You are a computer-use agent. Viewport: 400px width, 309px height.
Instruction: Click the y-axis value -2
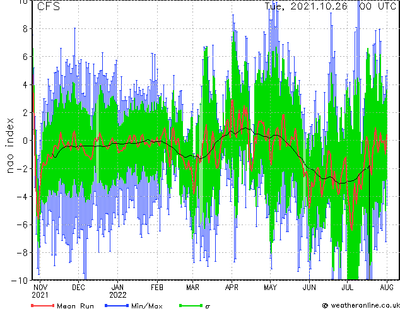[x=22, y=168]
